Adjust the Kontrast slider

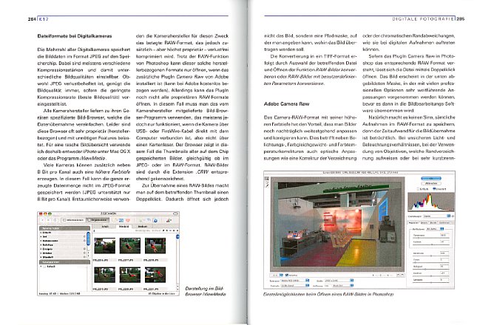pyautogui.click(x=431, y=276)
